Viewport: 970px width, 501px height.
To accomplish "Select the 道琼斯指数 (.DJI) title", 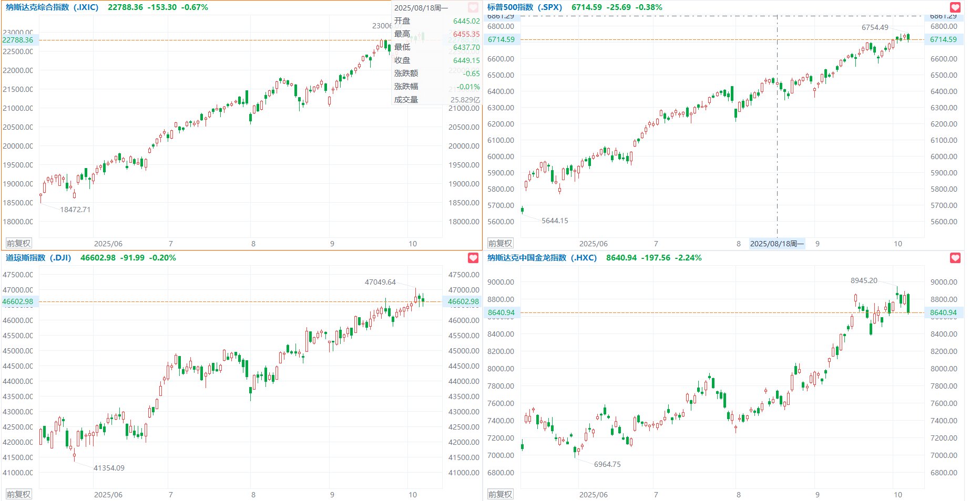I will point(38,258).
